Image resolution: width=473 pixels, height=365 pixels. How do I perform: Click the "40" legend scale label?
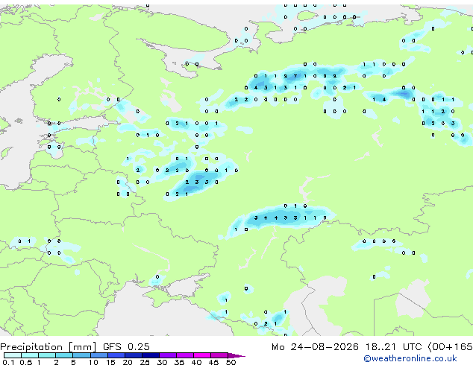click(x=196, y=362)
